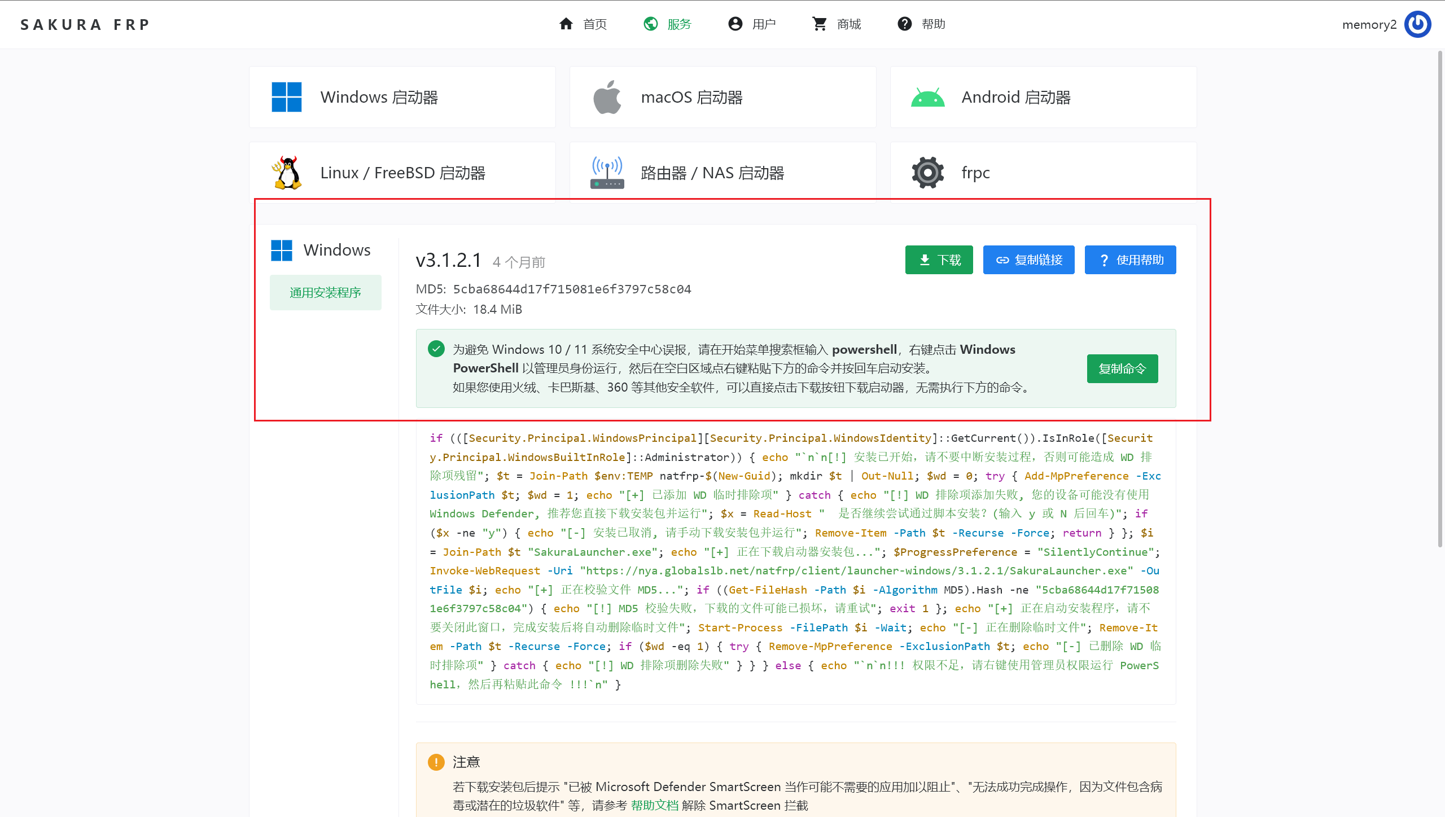Click the question mark help icon
The image size is (1445, 817).
point(904,24)
